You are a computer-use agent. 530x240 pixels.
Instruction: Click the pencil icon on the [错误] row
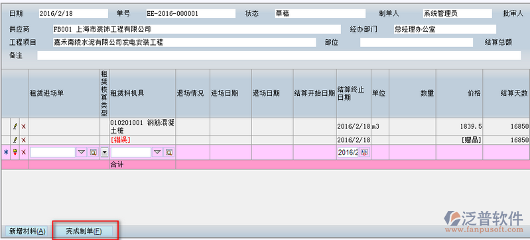coord(15,140)
